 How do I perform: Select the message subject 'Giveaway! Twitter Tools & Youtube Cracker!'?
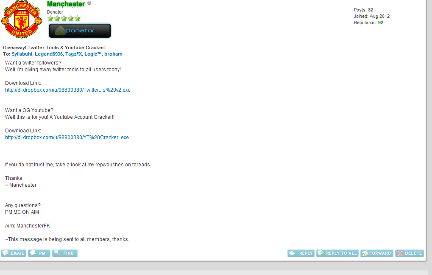pos(54,48)
